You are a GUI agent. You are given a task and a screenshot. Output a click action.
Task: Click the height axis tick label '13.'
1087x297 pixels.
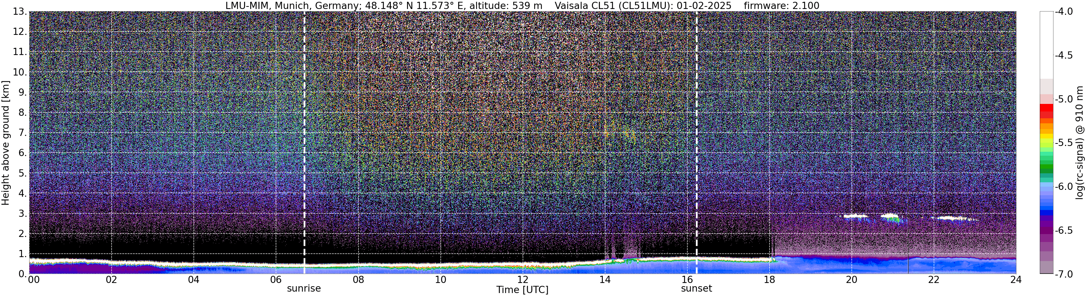19,12
